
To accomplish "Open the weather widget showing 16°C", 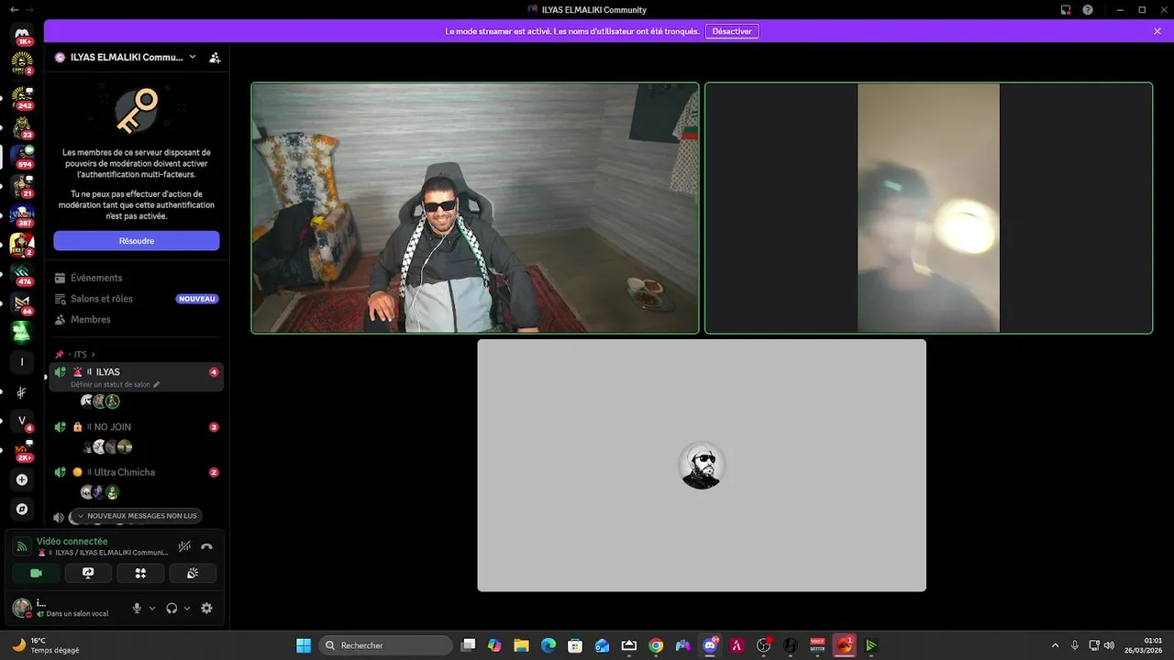I will [46, 645].
